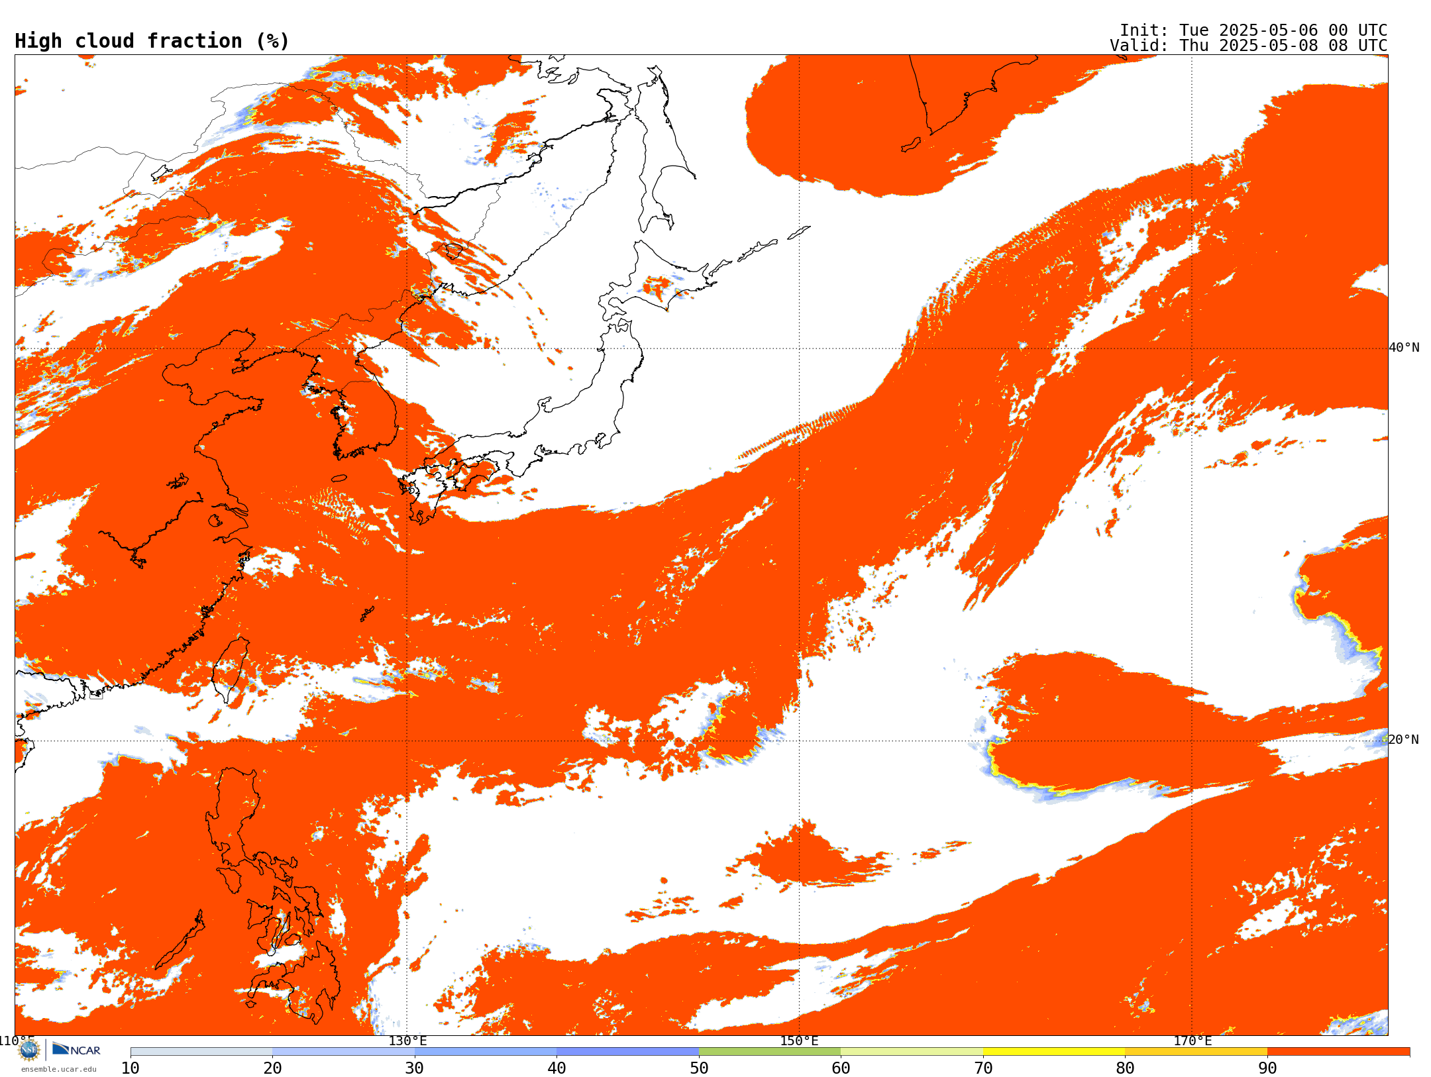
Task: Click the colorbar tick label 10
Action: [131, 1068]
